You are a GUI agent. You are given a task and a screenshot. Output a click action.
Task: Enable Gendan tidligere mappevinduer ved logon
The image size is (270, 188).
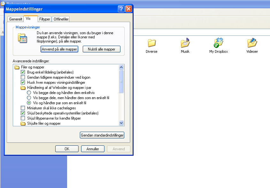click(23, 77)
